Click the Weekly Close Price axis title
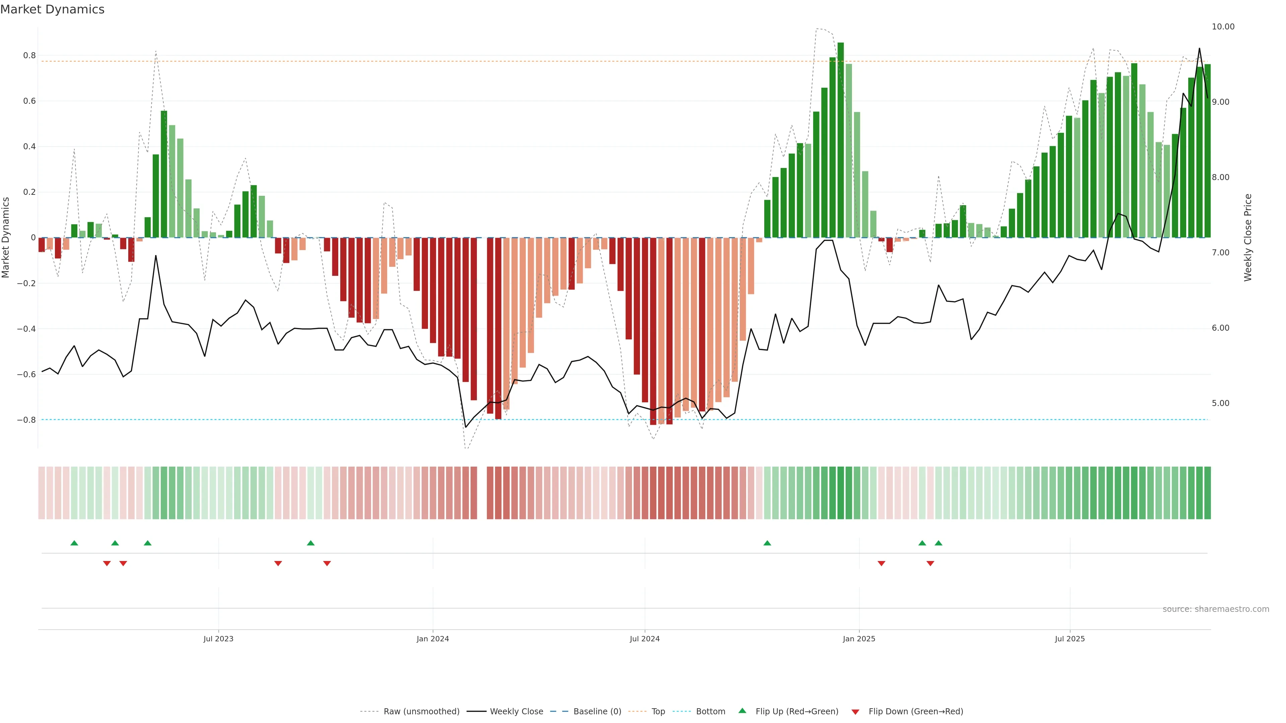The height and width of the screenshot is (723, 1286). coord(1248,238)
